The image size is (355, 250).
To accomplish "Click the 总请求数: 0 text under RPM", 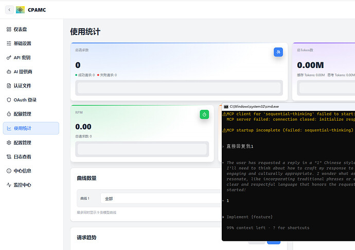I will pyautogui.click(x=83, y=137).
